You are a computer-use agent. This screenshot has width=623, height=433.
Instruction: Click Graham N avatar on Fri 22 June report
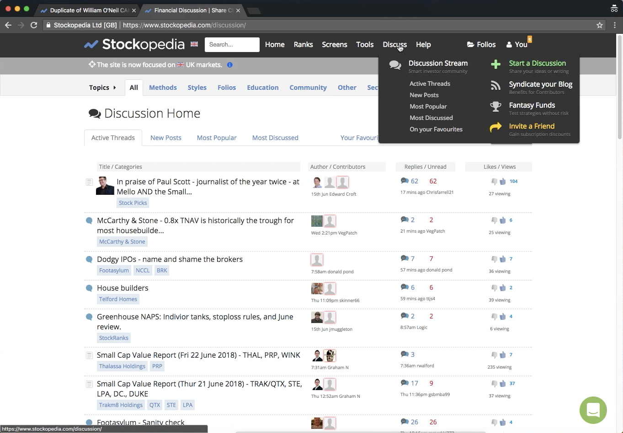[317, 355]
